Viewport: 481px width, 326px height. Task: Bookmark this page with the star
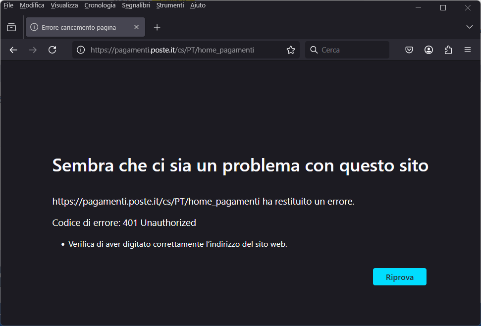coord(291,50)
